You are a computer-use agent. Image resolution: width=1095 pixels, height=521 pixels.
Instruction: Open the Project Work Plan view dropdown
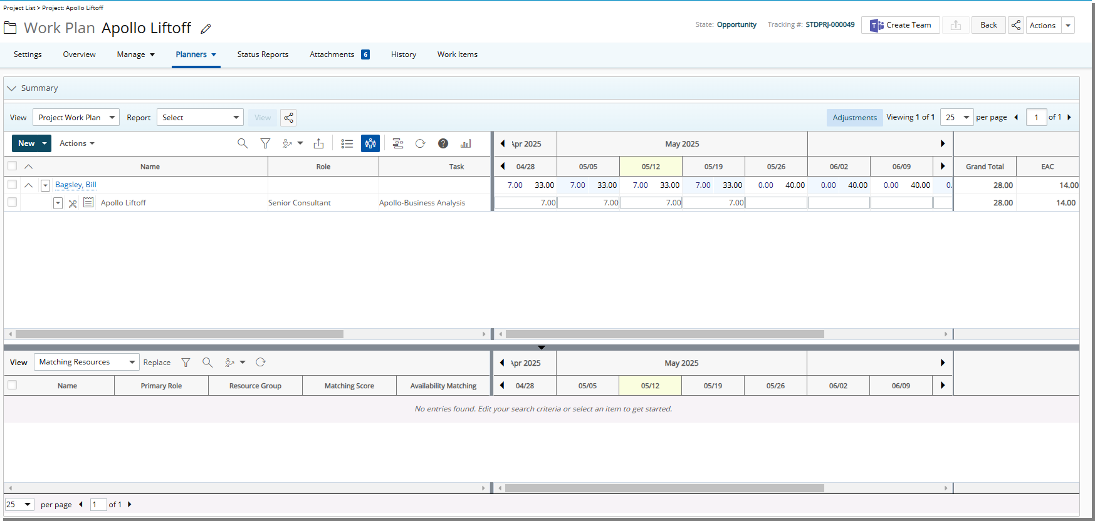click(x=76, y=118)
